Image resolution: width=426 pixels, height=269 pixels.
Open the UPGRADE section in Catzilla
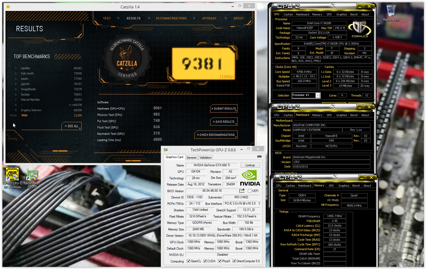click(209, 18)
